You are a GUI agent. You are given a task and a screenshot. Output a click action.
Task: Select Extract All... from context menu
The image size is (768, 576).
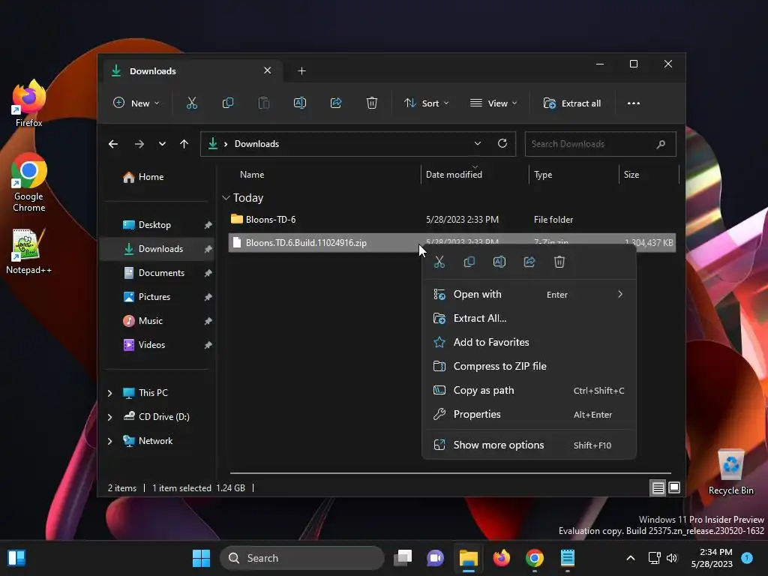[529, 318]
